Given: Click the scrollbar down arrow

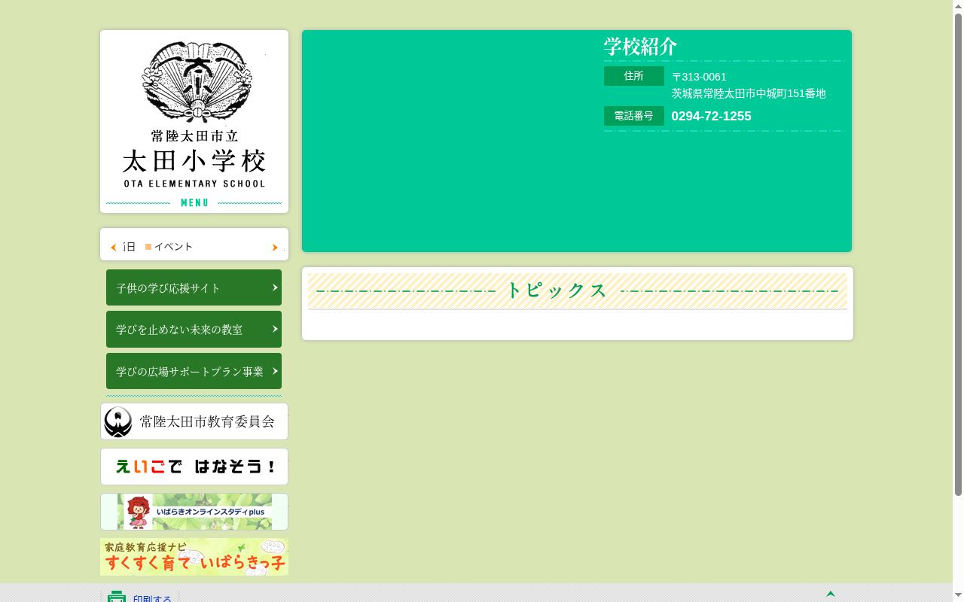Looking at the screenshot, I should click(x=958, y=596).
